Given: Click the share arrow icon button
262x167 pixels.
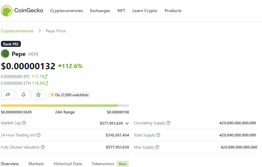Looking at the screenshot, I should click(8, 95).
